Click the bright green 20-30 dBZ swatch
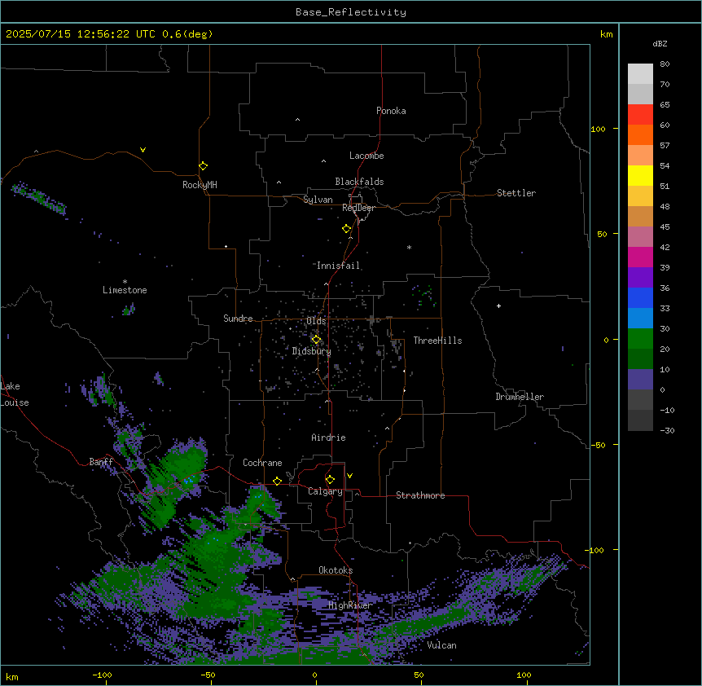The width and height of the screenshot is (702, 686). point(640,339)
